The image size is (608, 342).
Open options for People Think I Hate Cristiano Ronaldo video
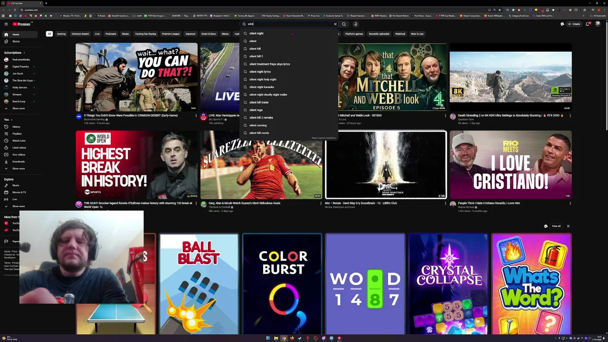pos(570,203)
